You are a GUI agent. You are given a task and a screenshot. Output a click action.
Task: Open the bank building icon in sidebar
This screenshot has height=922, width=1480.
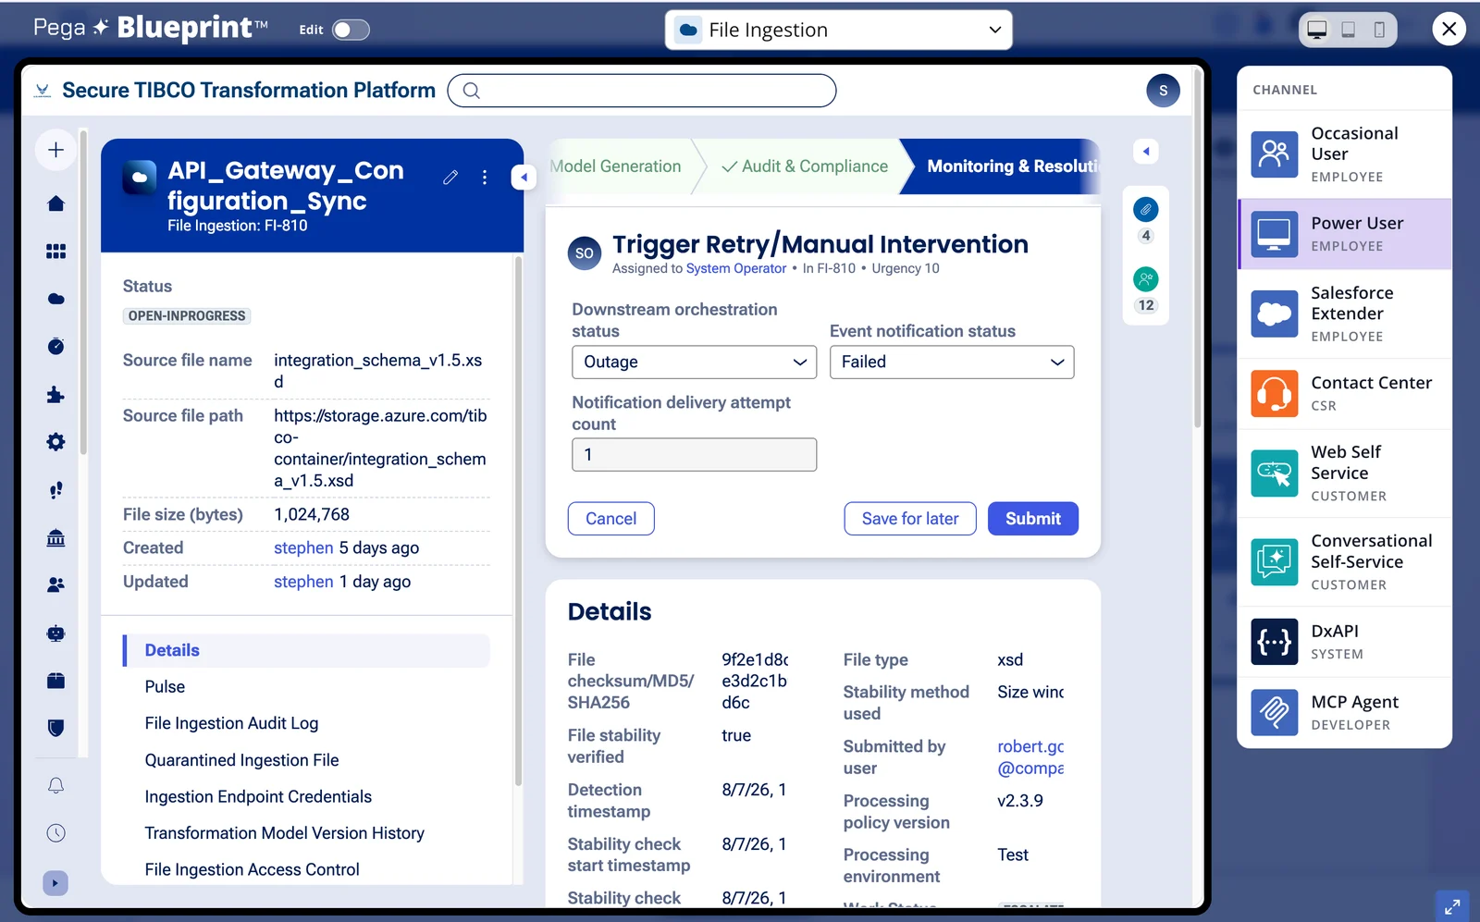tap(55, 538)
